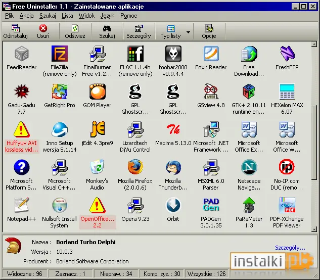Viewport: 320px width, 280px height.
Task: Open the Lista menu
Action: tap(67, 16)
